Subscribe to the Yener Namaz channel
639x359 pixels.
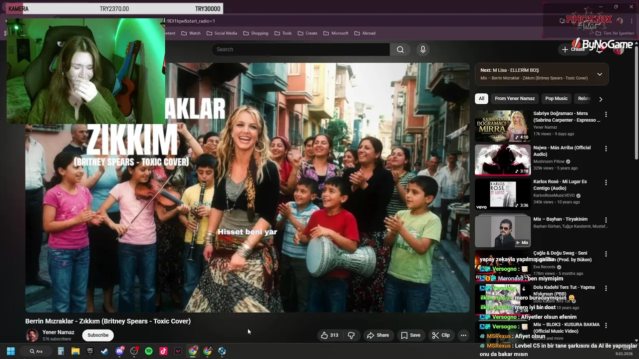tap(98, 335)
